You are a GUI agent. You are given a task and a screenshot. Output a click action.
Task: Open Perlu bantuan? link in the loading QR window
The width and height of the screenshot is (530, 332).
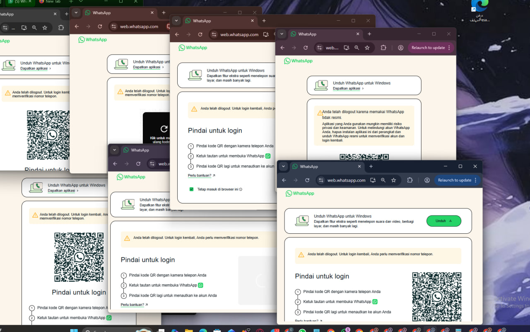(134, 305)
